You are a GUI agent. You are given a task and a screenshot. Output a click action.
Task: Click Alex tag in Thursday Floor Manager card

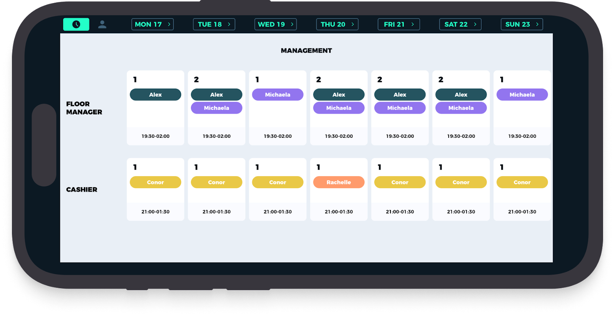click(x=339, y=94)
